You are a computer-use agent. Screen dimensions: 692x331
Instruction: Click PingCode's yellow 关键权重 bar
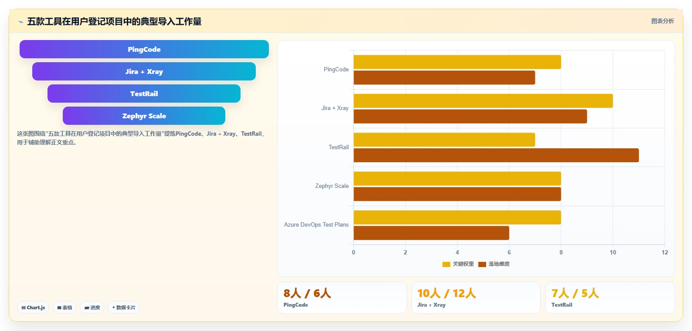pos(457,62)
